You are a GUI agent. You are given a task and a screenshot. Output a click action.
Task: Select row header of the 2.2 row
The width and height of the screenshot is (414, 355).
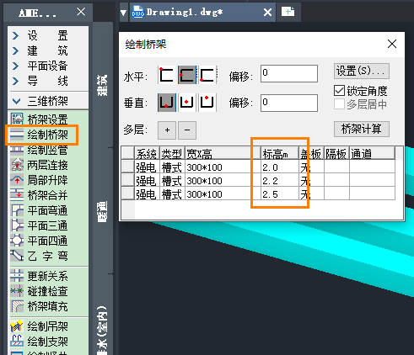[128, 180]
